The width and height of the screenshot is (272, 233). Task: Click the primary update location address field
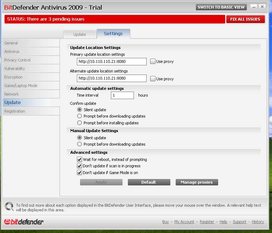tap(112, 61)
